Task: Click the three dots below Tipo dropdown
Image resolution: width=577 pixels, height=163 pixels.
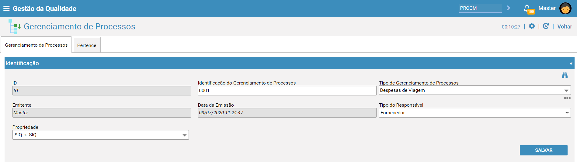Action: pos(567,98)
